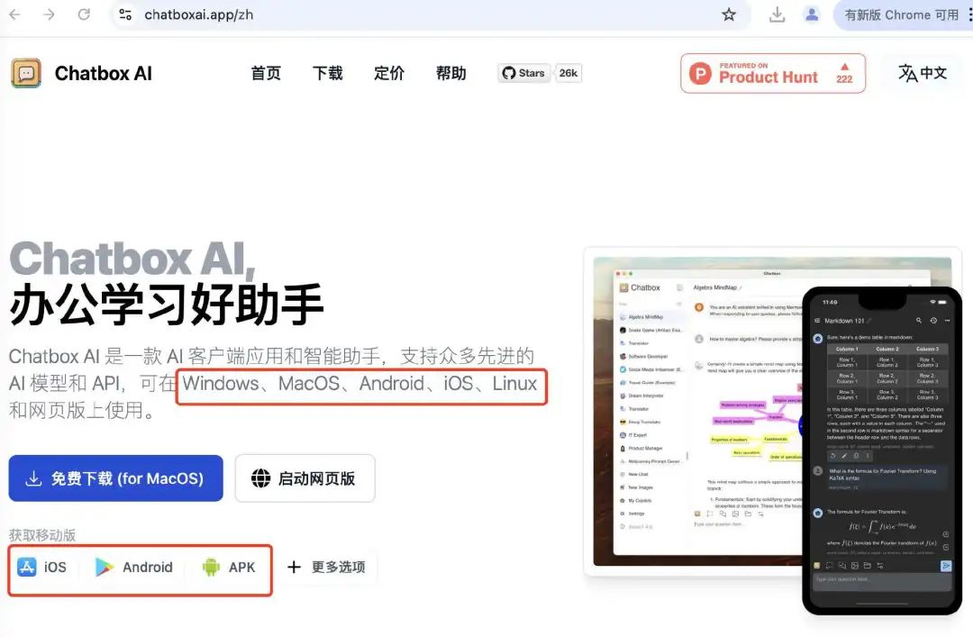Open the 帮助 nav item
The width and height of the screenshot is (973, 637).
pos(451,73)
